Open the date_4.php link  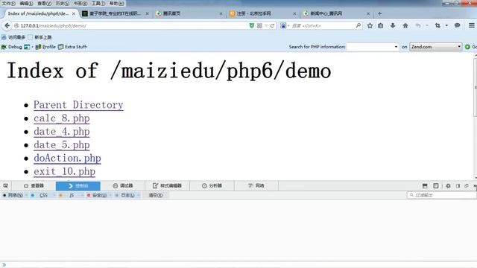[61, 132]
